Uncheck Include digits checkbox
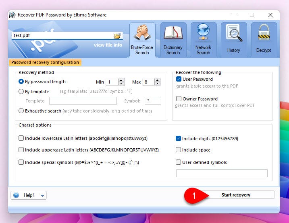 [178, 138]
